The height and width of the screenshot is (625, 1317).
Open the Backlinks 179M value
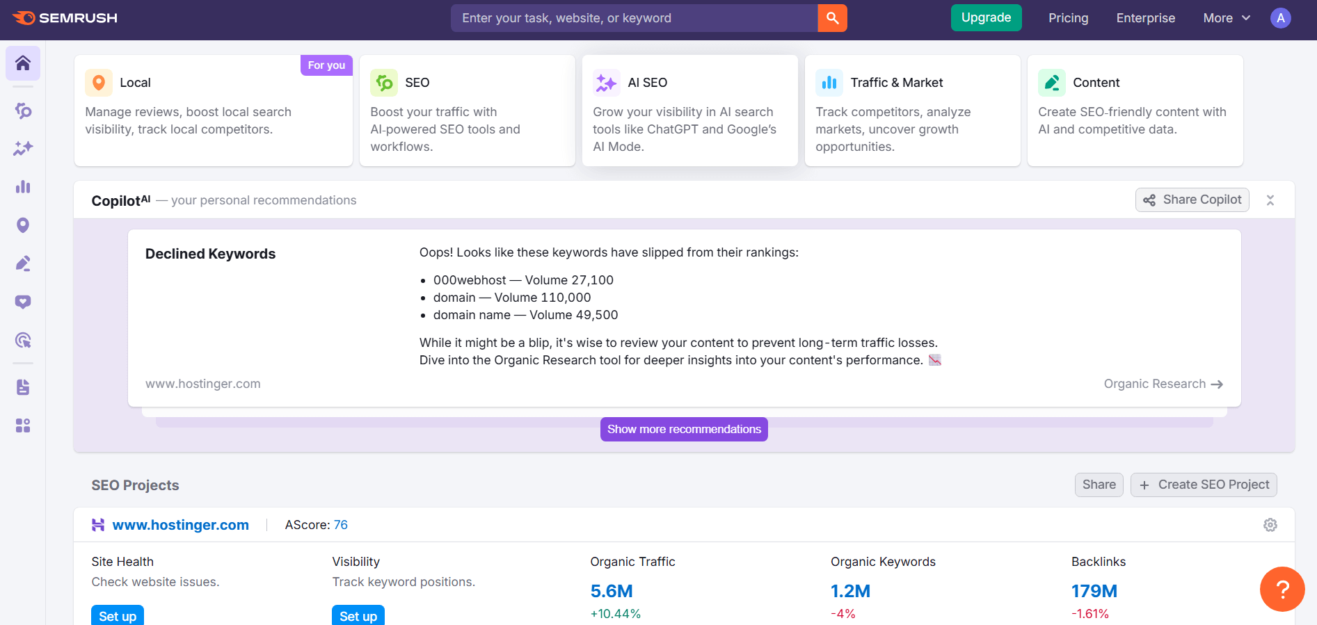[1094, 591]
